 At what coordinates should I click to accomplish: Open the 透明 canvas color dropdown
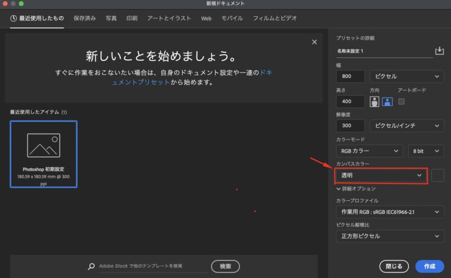tap(381, 176)
